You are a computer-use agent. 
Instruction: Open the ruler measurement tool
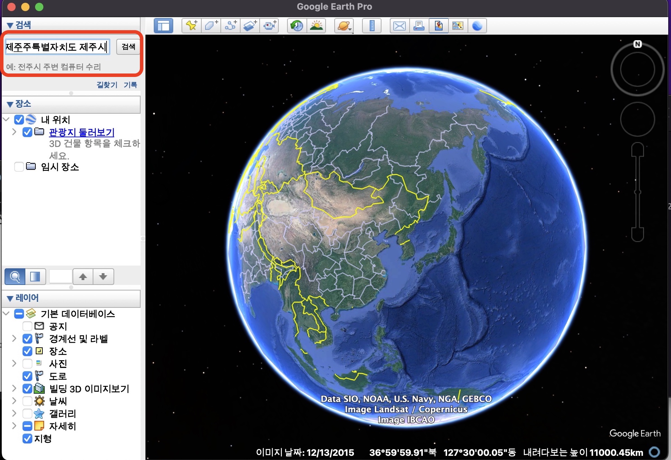(372, 26)
